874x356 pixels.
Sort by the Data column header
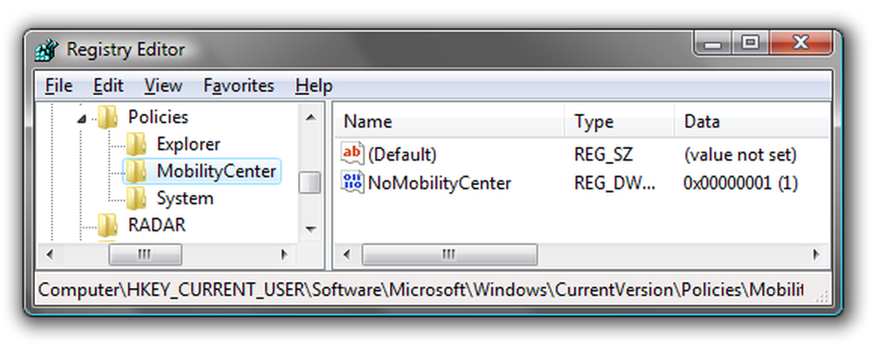pos(752,121)
